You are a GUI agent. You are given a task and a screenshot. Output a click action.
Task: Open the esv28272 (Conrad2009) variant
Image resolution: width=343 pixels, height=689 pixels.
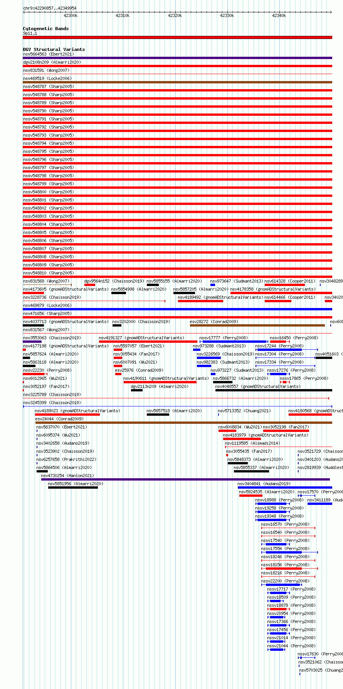214,322
